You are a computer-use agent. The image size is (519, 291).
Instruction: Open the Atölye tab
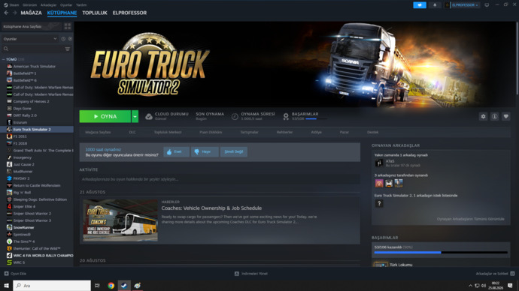click(316, 132)
